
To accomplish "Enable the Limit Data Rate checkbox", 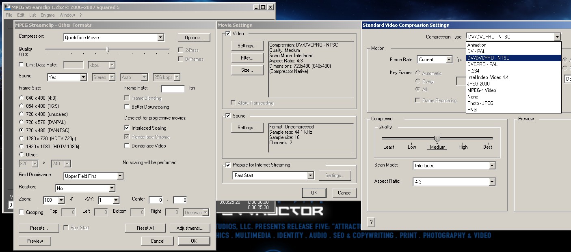I will pos(22,65).
